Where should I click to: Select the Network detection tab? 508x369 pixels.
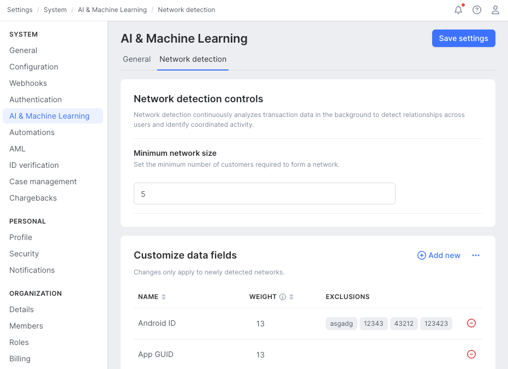pyautogui.click(x=193, y=59)
